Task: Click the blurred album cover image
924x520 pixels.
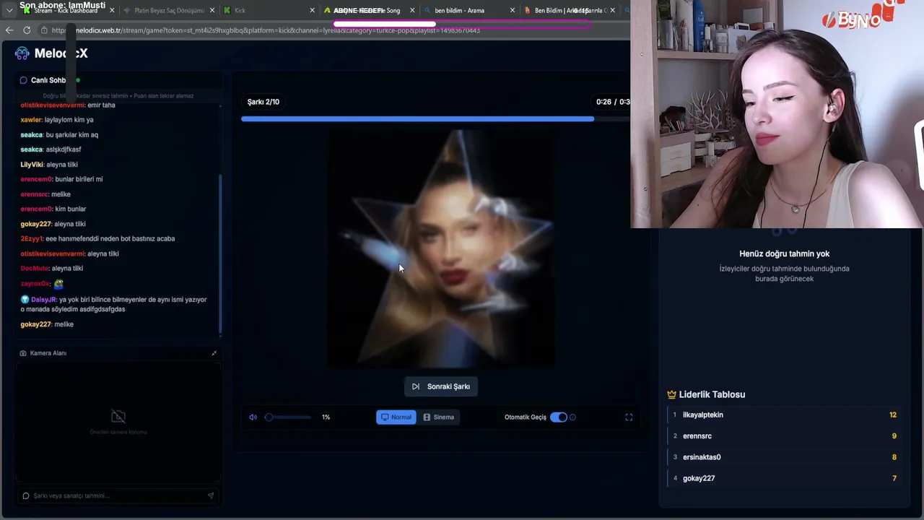Action: 442,249
